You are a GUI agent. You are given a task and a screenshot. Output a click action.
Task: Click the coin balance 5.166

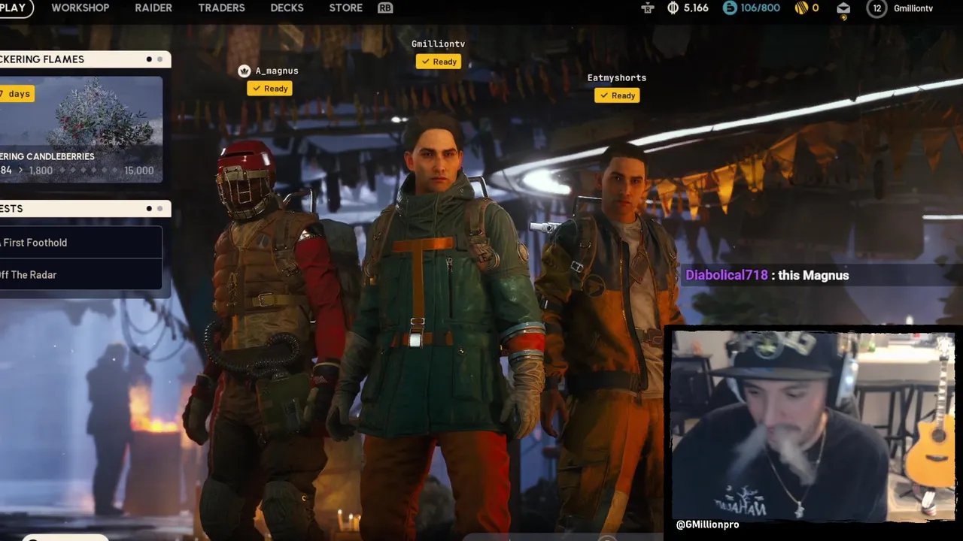point(696,8)
